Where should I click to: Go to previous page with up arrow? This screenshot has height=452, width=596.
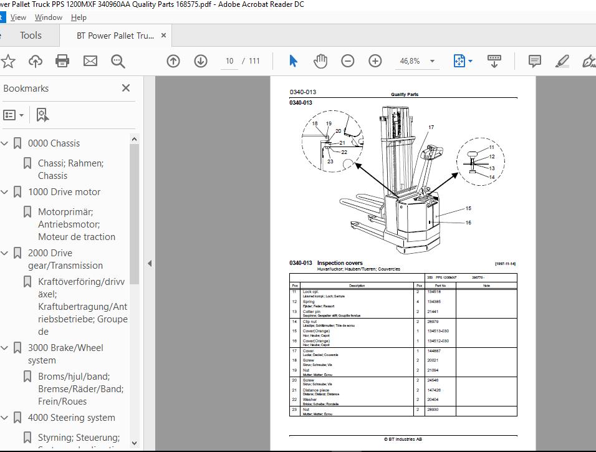pos(173,61)
